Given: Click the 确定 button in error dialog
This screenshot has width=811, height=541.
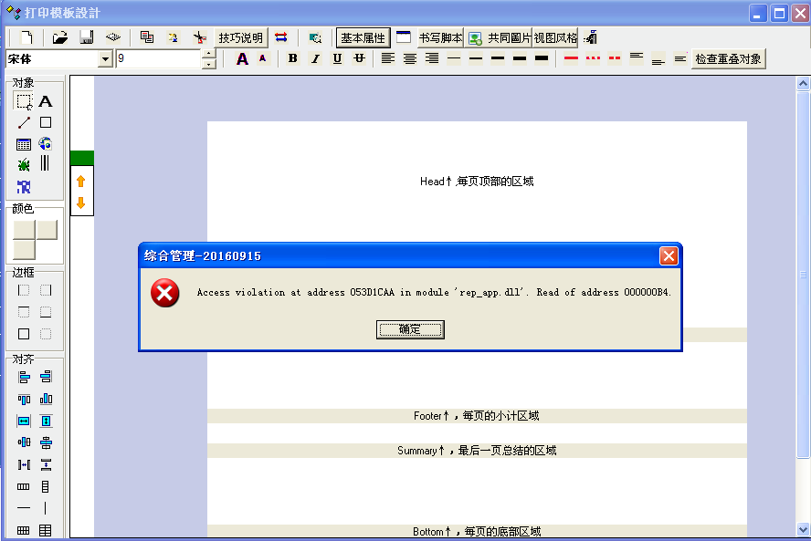Looking at the screenshot, I should point(410,329).
